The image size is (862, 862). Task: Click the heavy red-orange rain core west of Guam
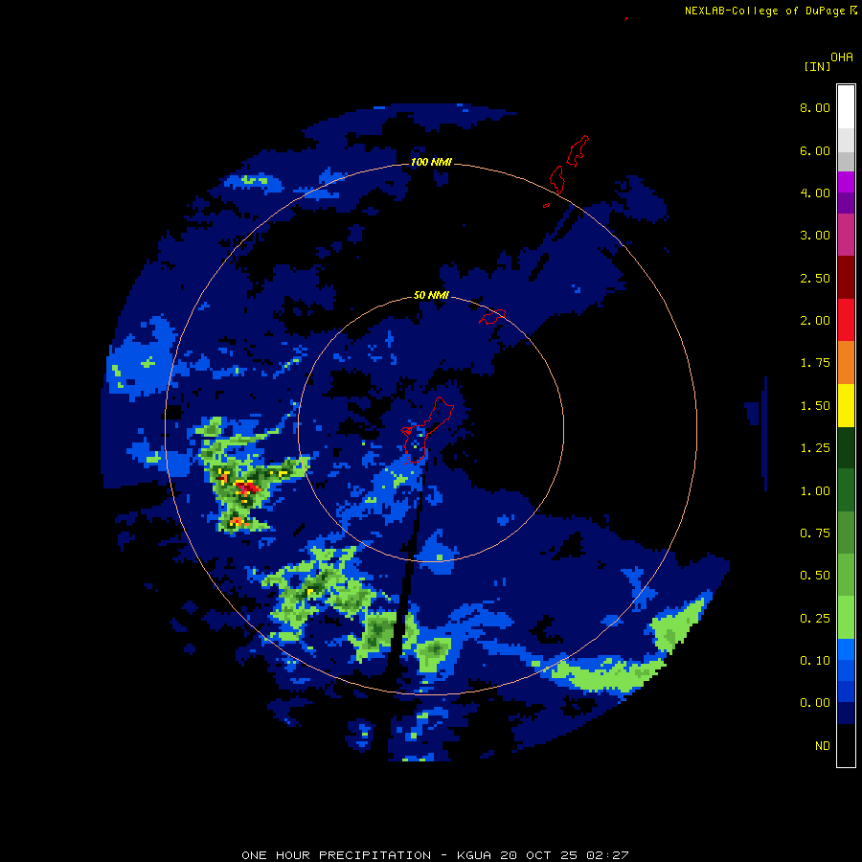click(247, 488)
